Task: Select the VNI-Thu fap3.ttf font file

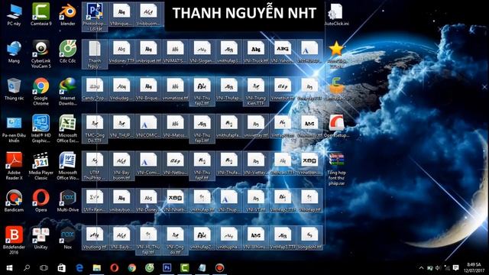Action: tap(202, 128)
